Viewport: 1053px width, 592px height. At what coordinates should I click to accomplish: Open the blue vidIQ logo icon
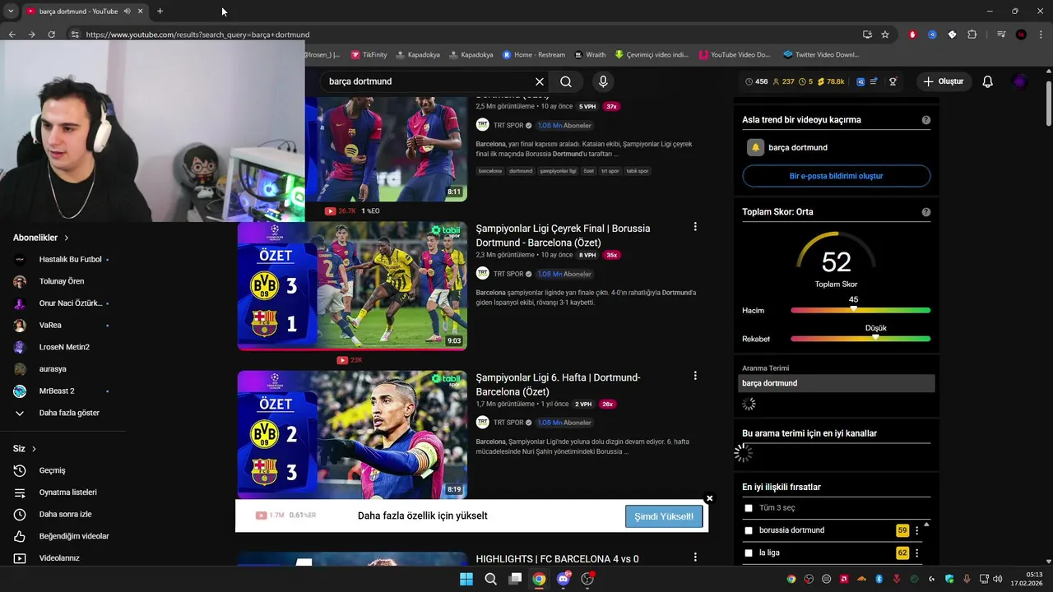coord(860,81)
